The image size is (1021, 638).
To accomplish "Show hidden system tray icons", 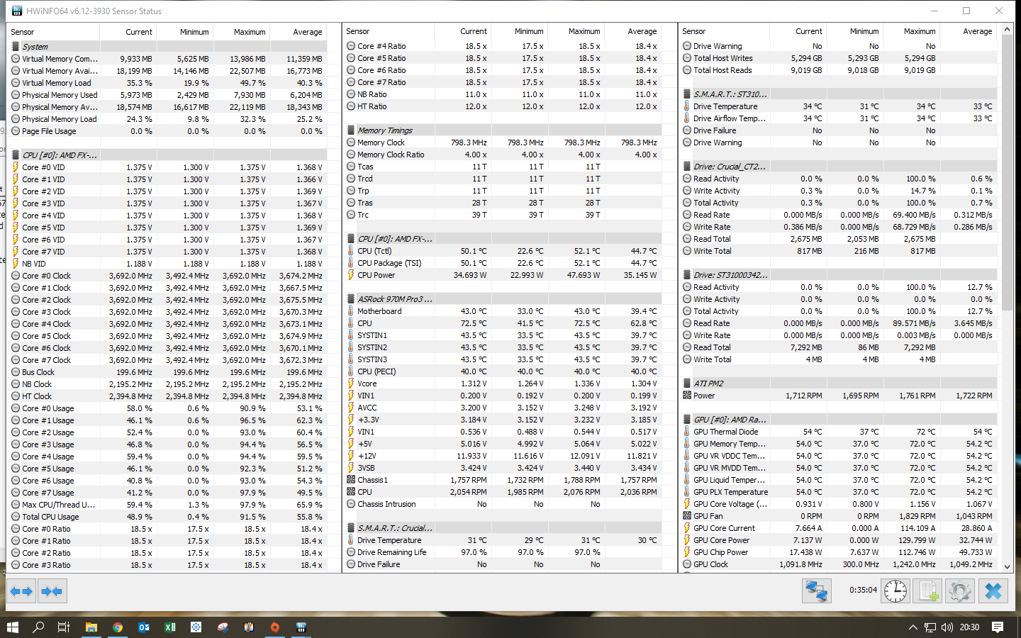I will point(913,627).
